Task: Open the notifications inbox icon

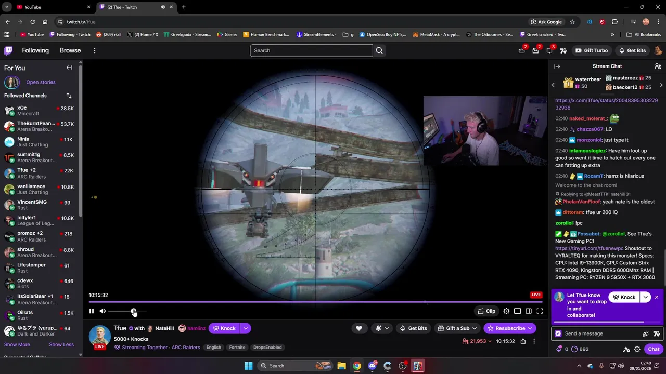Action: [535, 50]
